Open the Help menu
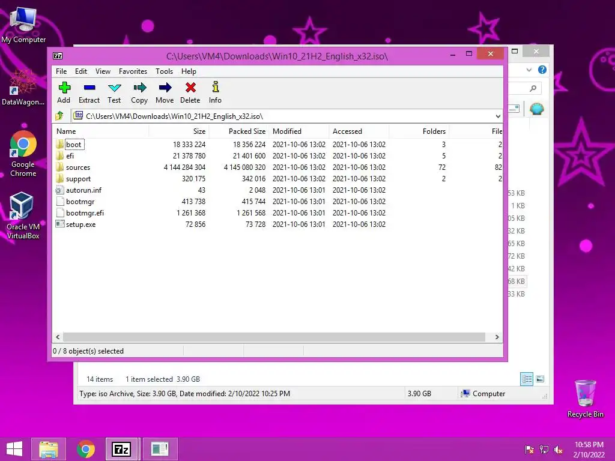The image size is (615, 461). (189, 71)
